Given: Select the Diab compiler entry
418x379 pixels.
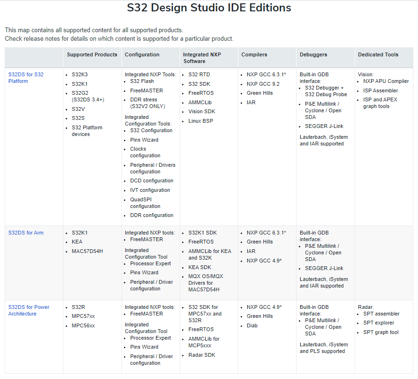Looking at the screenshot, I should 252,325.
